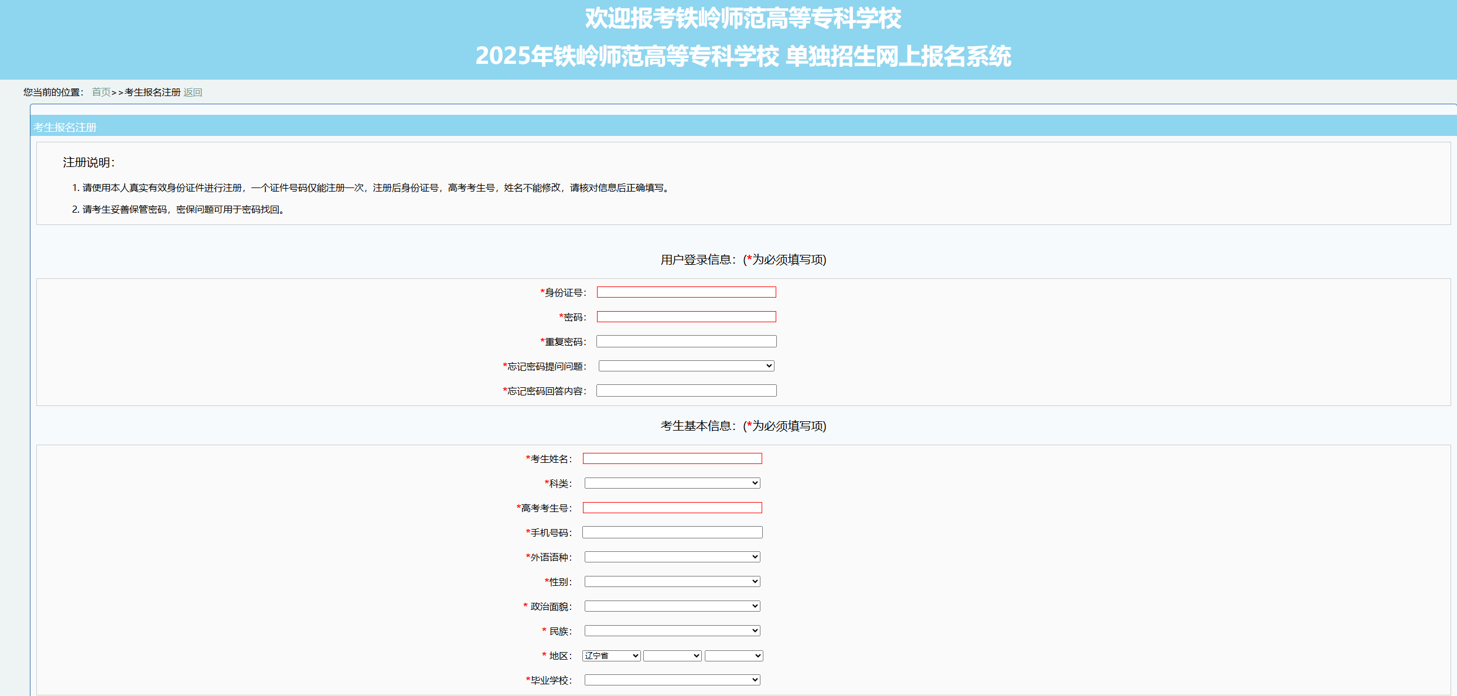Open the 外语语种 dropdown
The image size is (1457, 696).
click(x=673, y=557)
